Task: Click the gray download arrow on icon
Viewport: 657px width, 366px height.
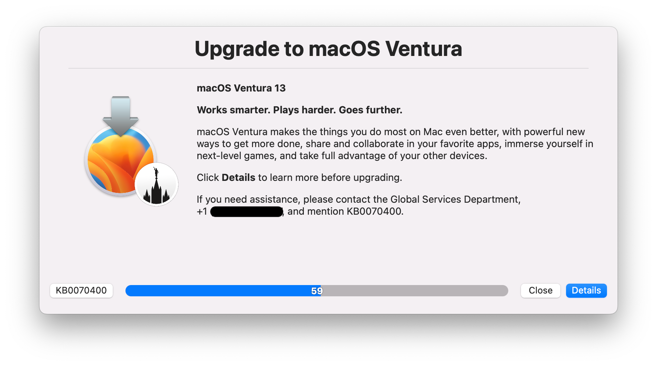Action: coord(121,116)
